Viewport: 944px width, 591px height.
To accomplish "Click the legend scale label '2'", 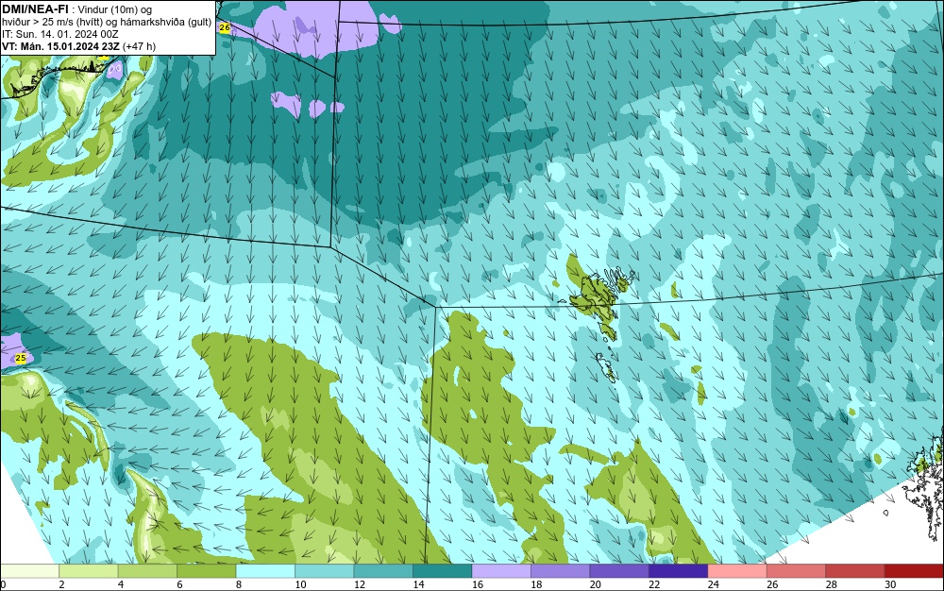I will click(x=62, y=584).
